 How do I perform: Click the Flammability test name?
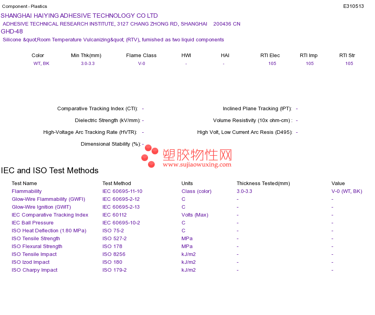tap(27, 191)
